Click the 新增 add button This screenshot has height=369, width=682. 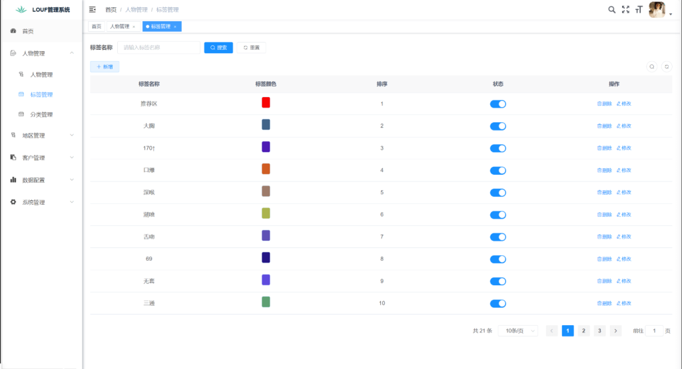pos(105,66)
